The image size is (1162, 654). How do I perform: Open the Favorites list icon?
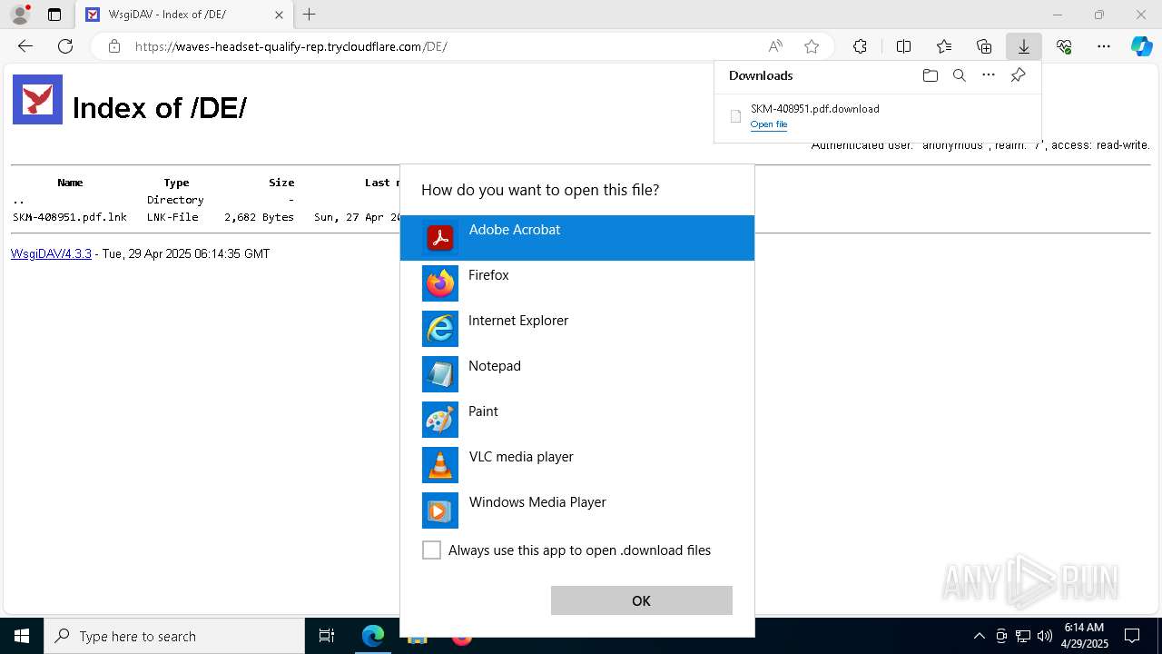(x=944, y=46)
